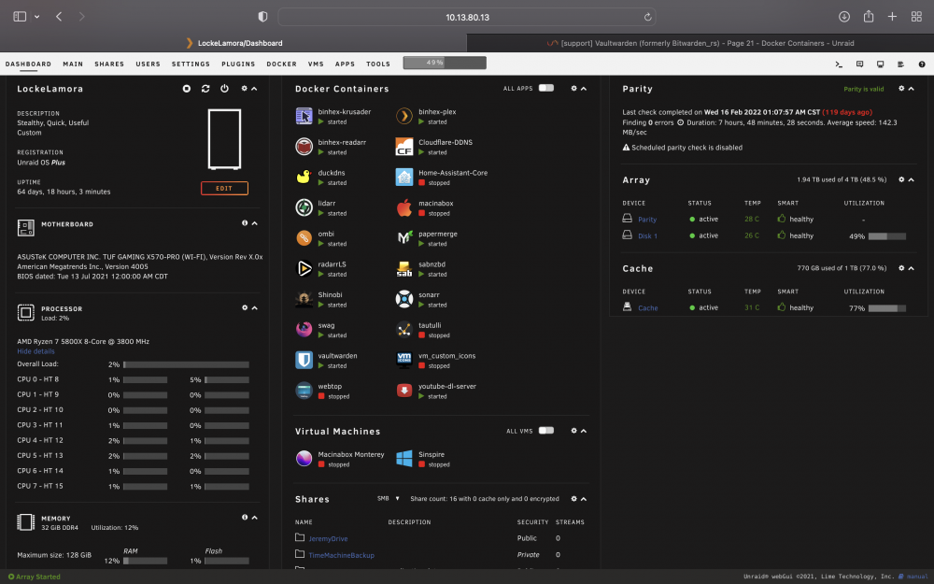Open the Cache device link
The width and height of the screenshot is (934, 584).
click(x=648, y=308)
